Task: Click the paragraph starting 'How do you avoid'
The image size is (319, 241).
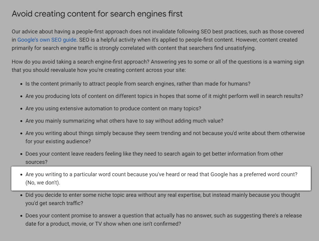Action: 157,62
